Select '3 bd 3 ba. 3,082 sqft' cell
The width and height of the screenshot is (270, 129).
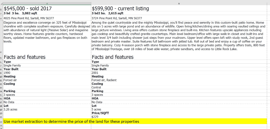(47, 13)
